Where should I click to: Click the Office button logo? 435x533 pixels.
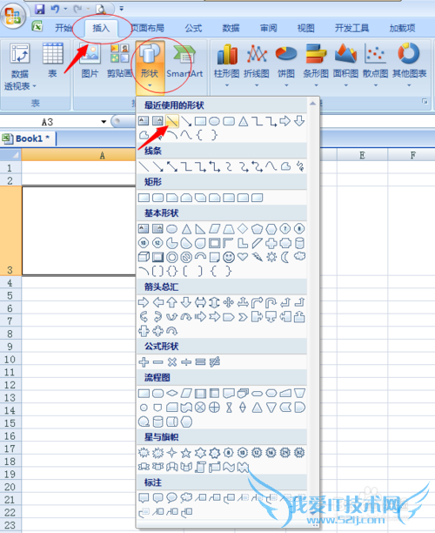(13, 16)
